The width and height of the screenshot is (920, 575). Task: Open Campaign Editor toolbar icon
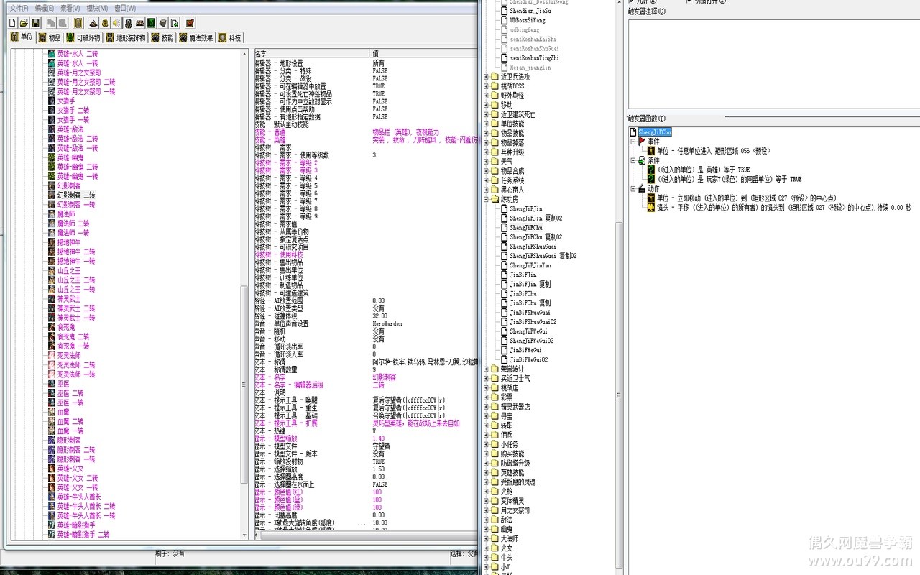(140, 23)
